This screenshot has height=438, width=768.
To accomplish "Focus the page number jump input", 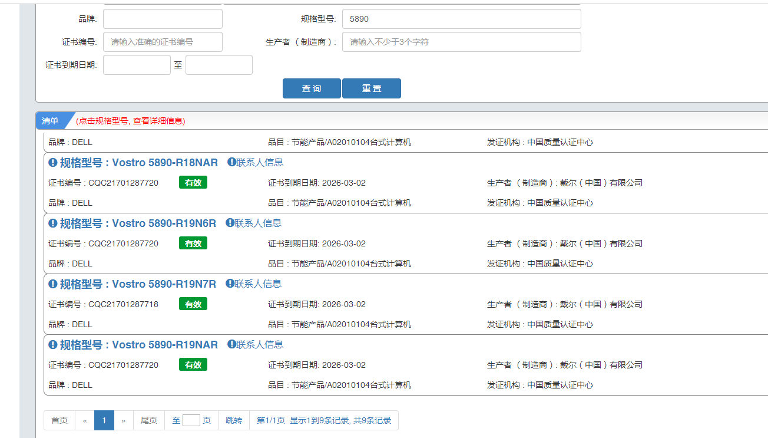I will tap(191, 420).
